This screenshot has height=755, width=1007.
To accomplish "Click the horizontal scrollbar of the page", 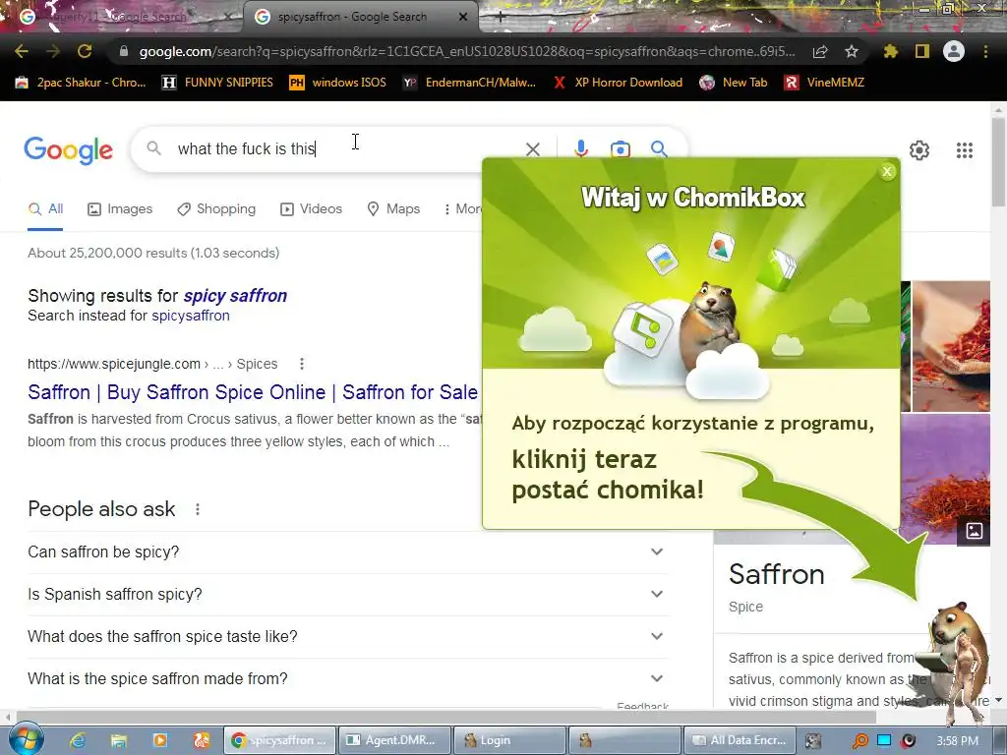I will pos(446,717).
